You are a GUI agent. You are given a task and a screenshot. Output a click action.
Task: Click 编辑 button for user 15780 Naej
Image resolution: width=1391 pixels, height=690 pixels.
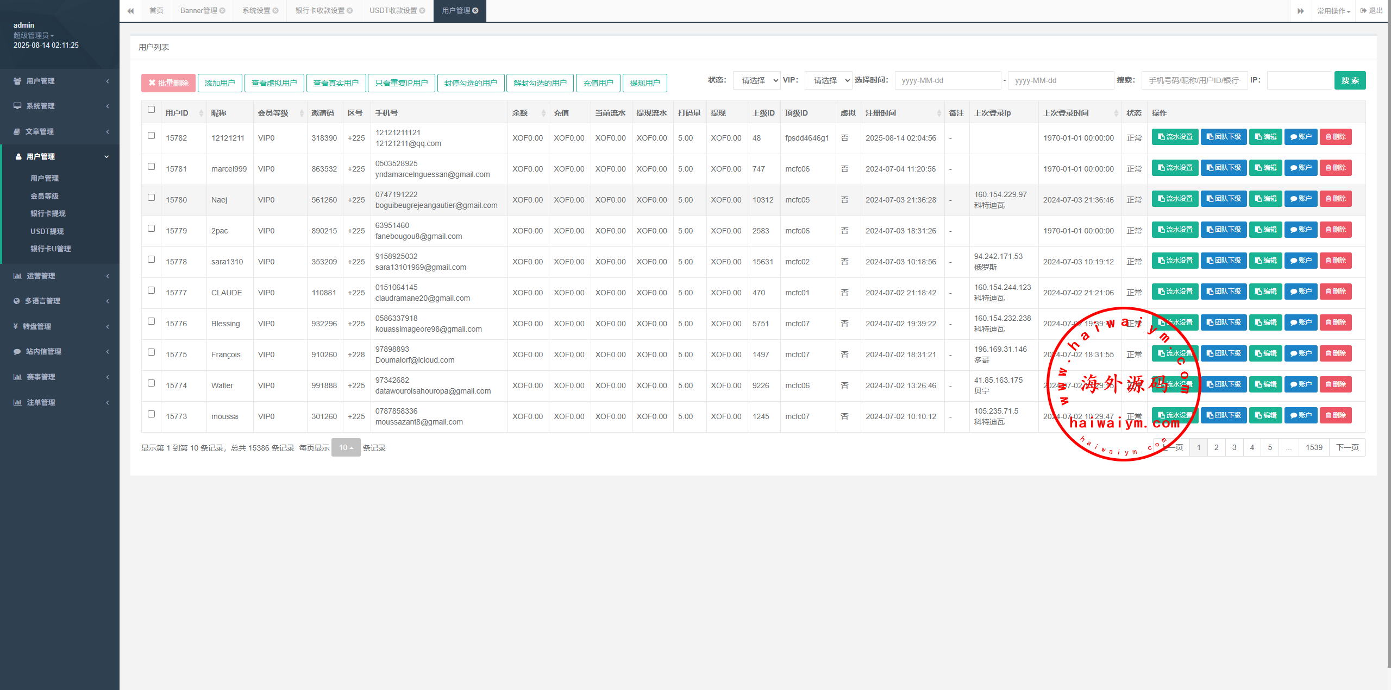point(1265,199)
